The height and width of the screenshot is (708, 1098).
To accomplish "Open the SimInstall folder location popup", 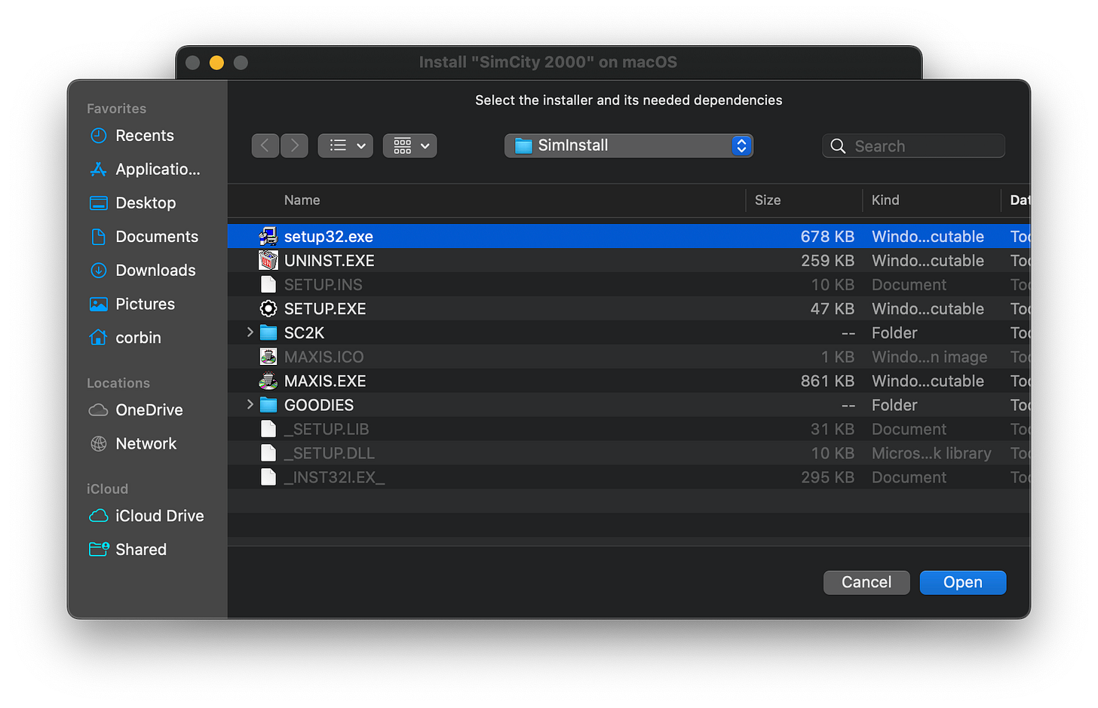I will coord(629,146).
